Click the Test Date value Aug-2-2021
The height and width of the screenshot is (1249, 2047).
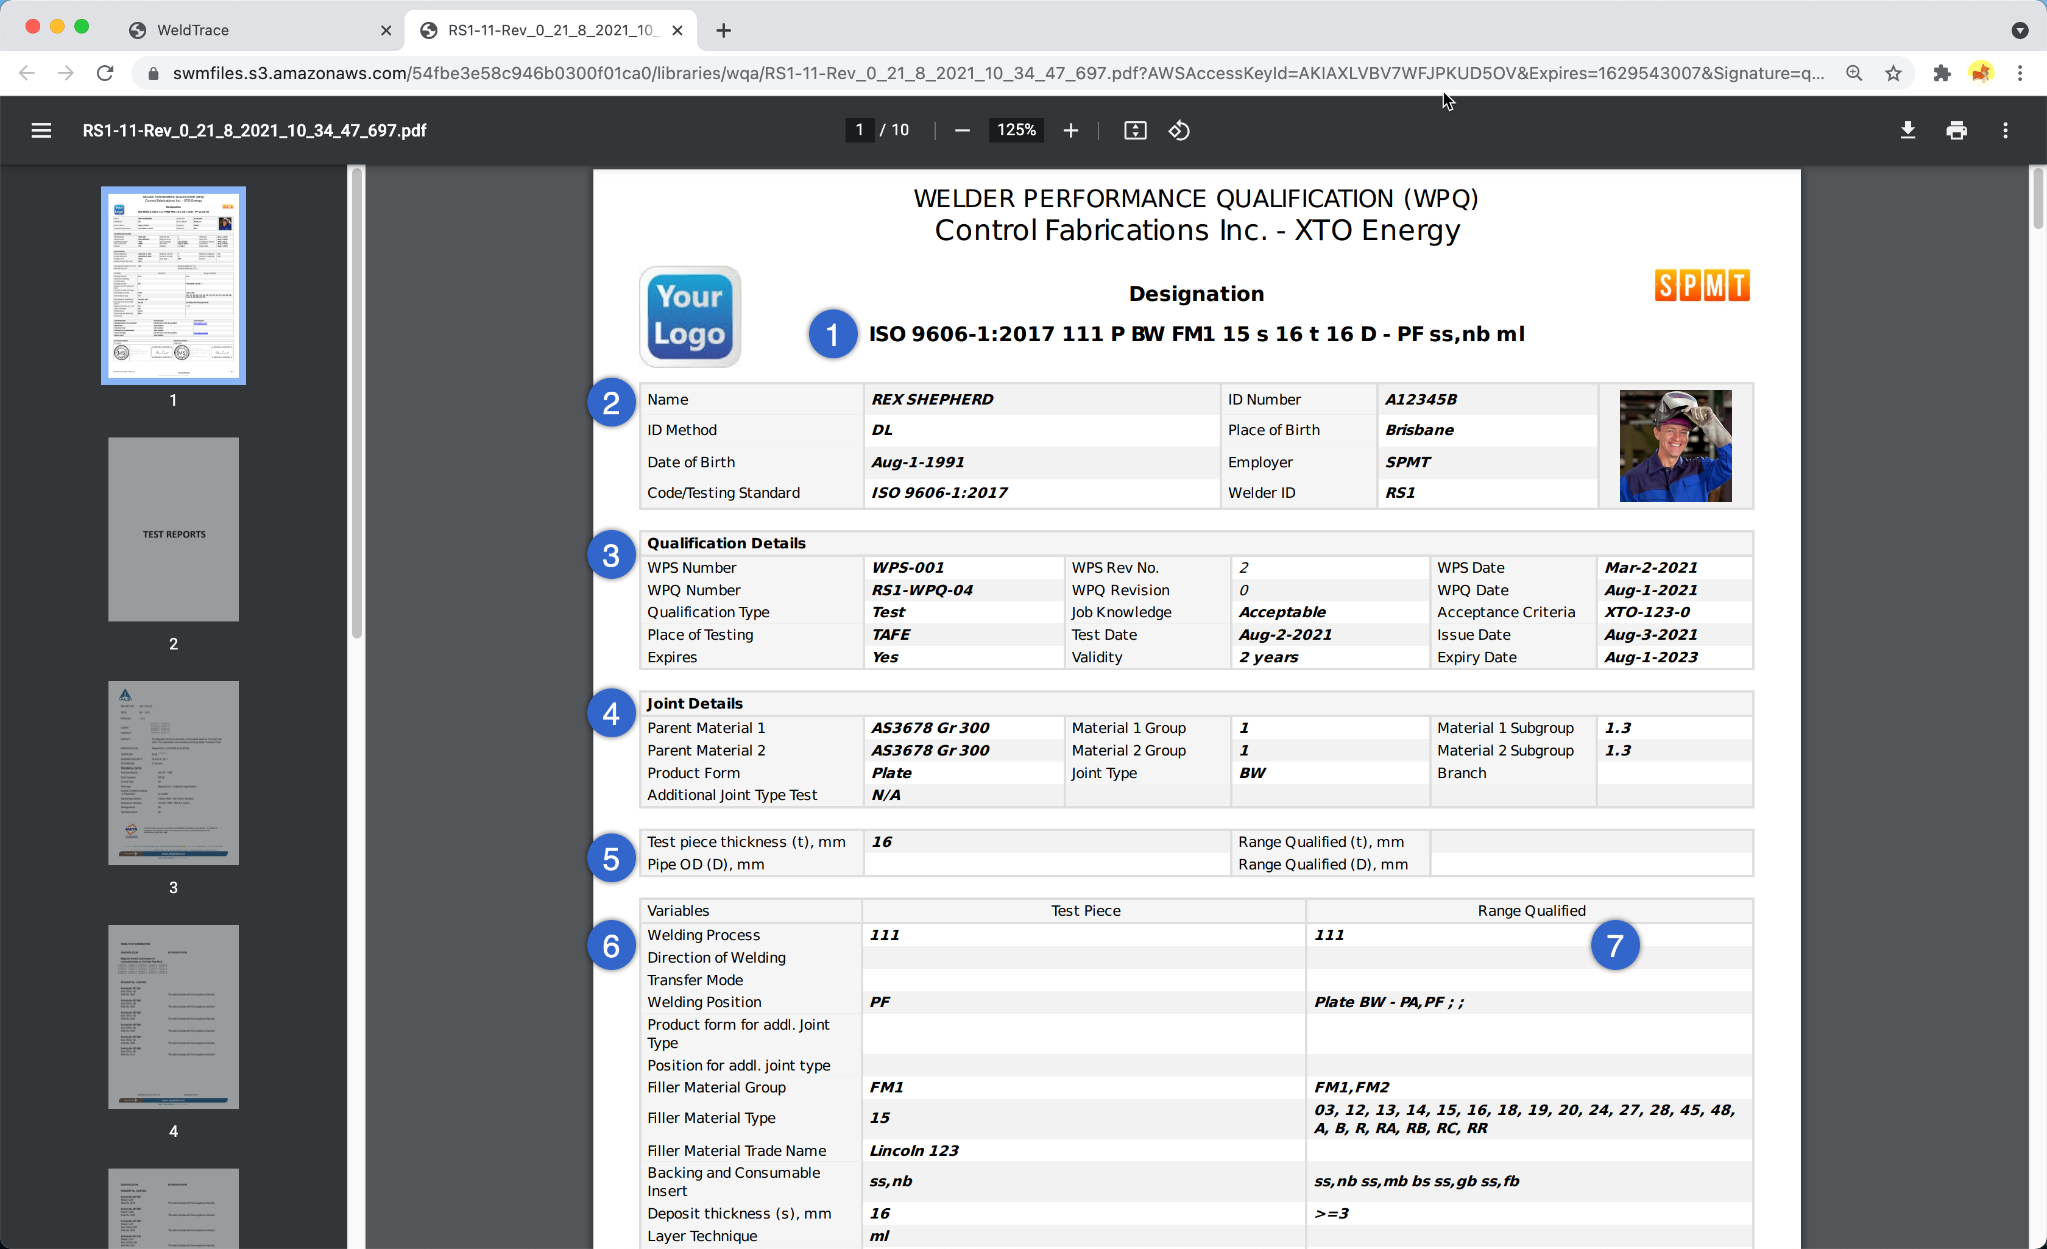(x=1285, y=635)
